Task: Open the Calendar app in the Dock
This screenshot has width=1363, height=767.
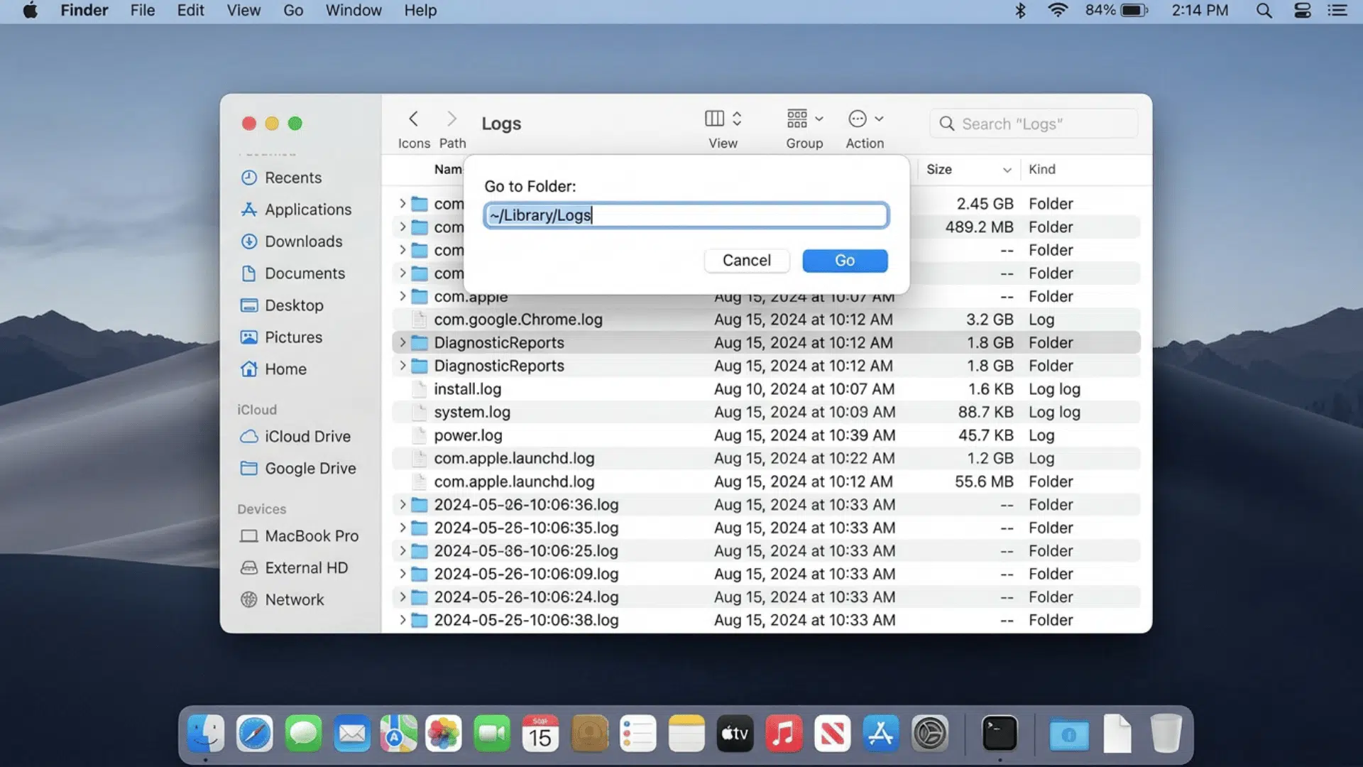Action: pos(540,734)
